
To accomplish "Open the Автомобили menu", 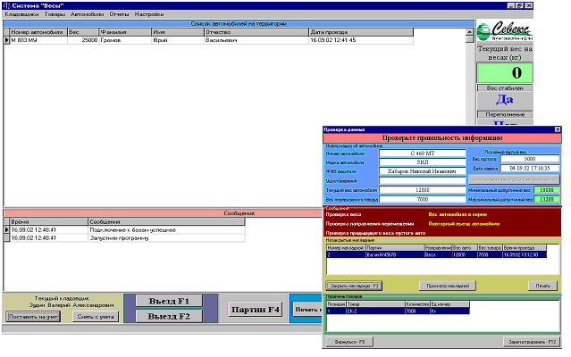I will click(87, 14).
